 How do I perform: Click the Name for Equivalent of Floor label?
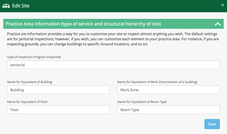pos(27,102)
